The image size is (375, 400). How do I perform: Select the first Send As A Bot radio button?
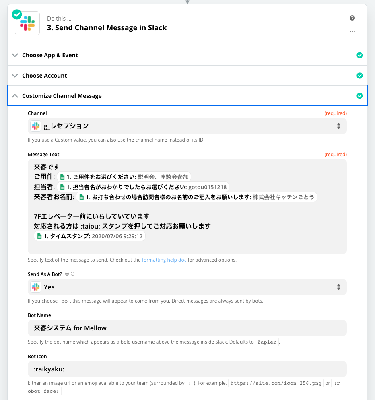coord(66,274)
